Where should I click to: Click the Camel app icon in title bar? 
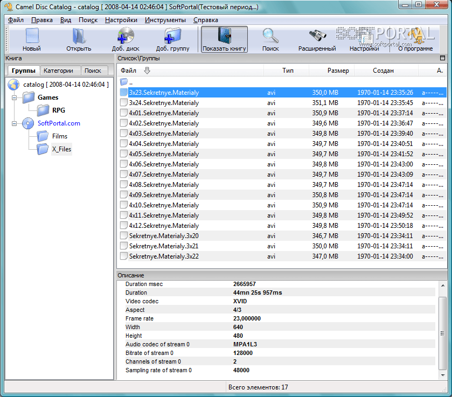click(9, 6)
